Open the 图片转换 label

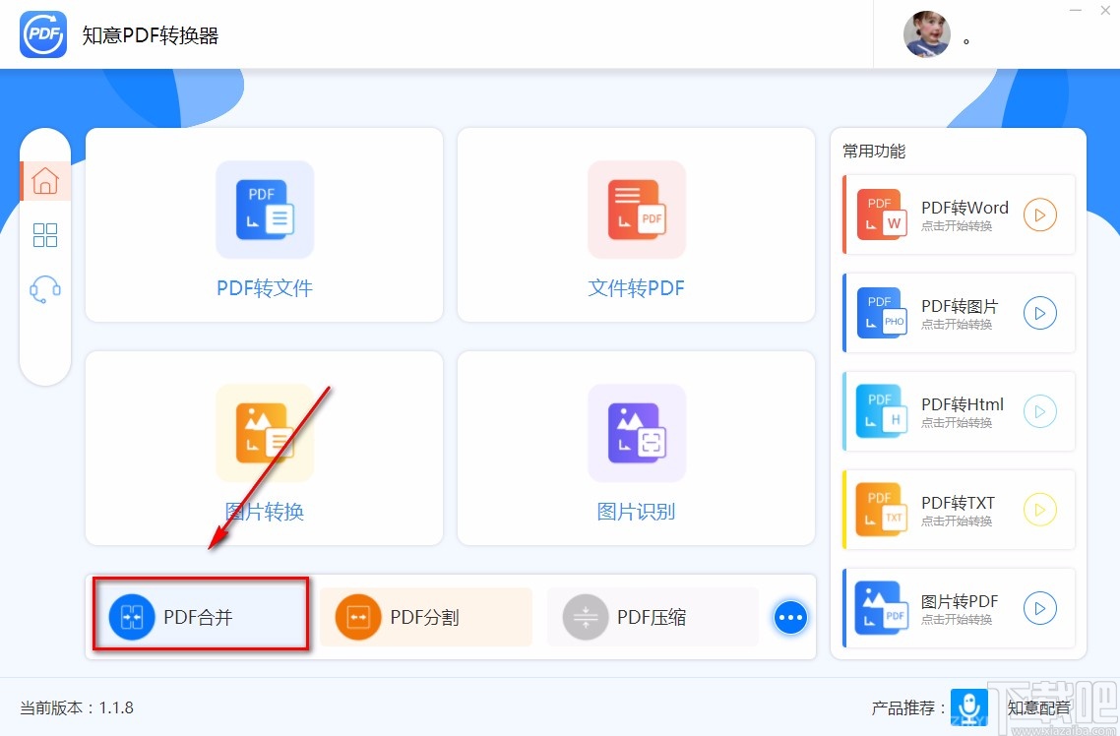coord(265,512)
